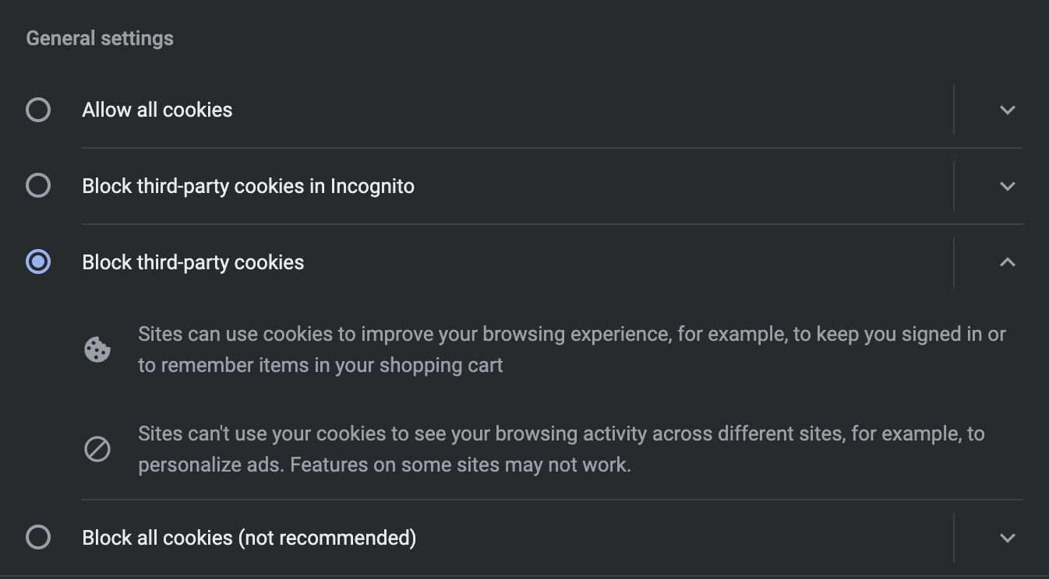This screenshot has height=579, width=1049.
Task: Click the blocked/prohibited circle icon
Action: pyautogui.click(x=97, y=448)
